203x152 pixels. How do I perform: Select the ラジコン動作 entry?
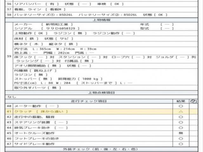point(114,33)
